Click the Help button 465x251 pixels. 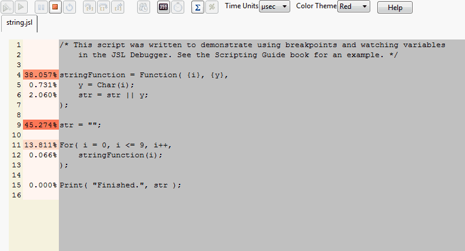(x=394, y=8)
